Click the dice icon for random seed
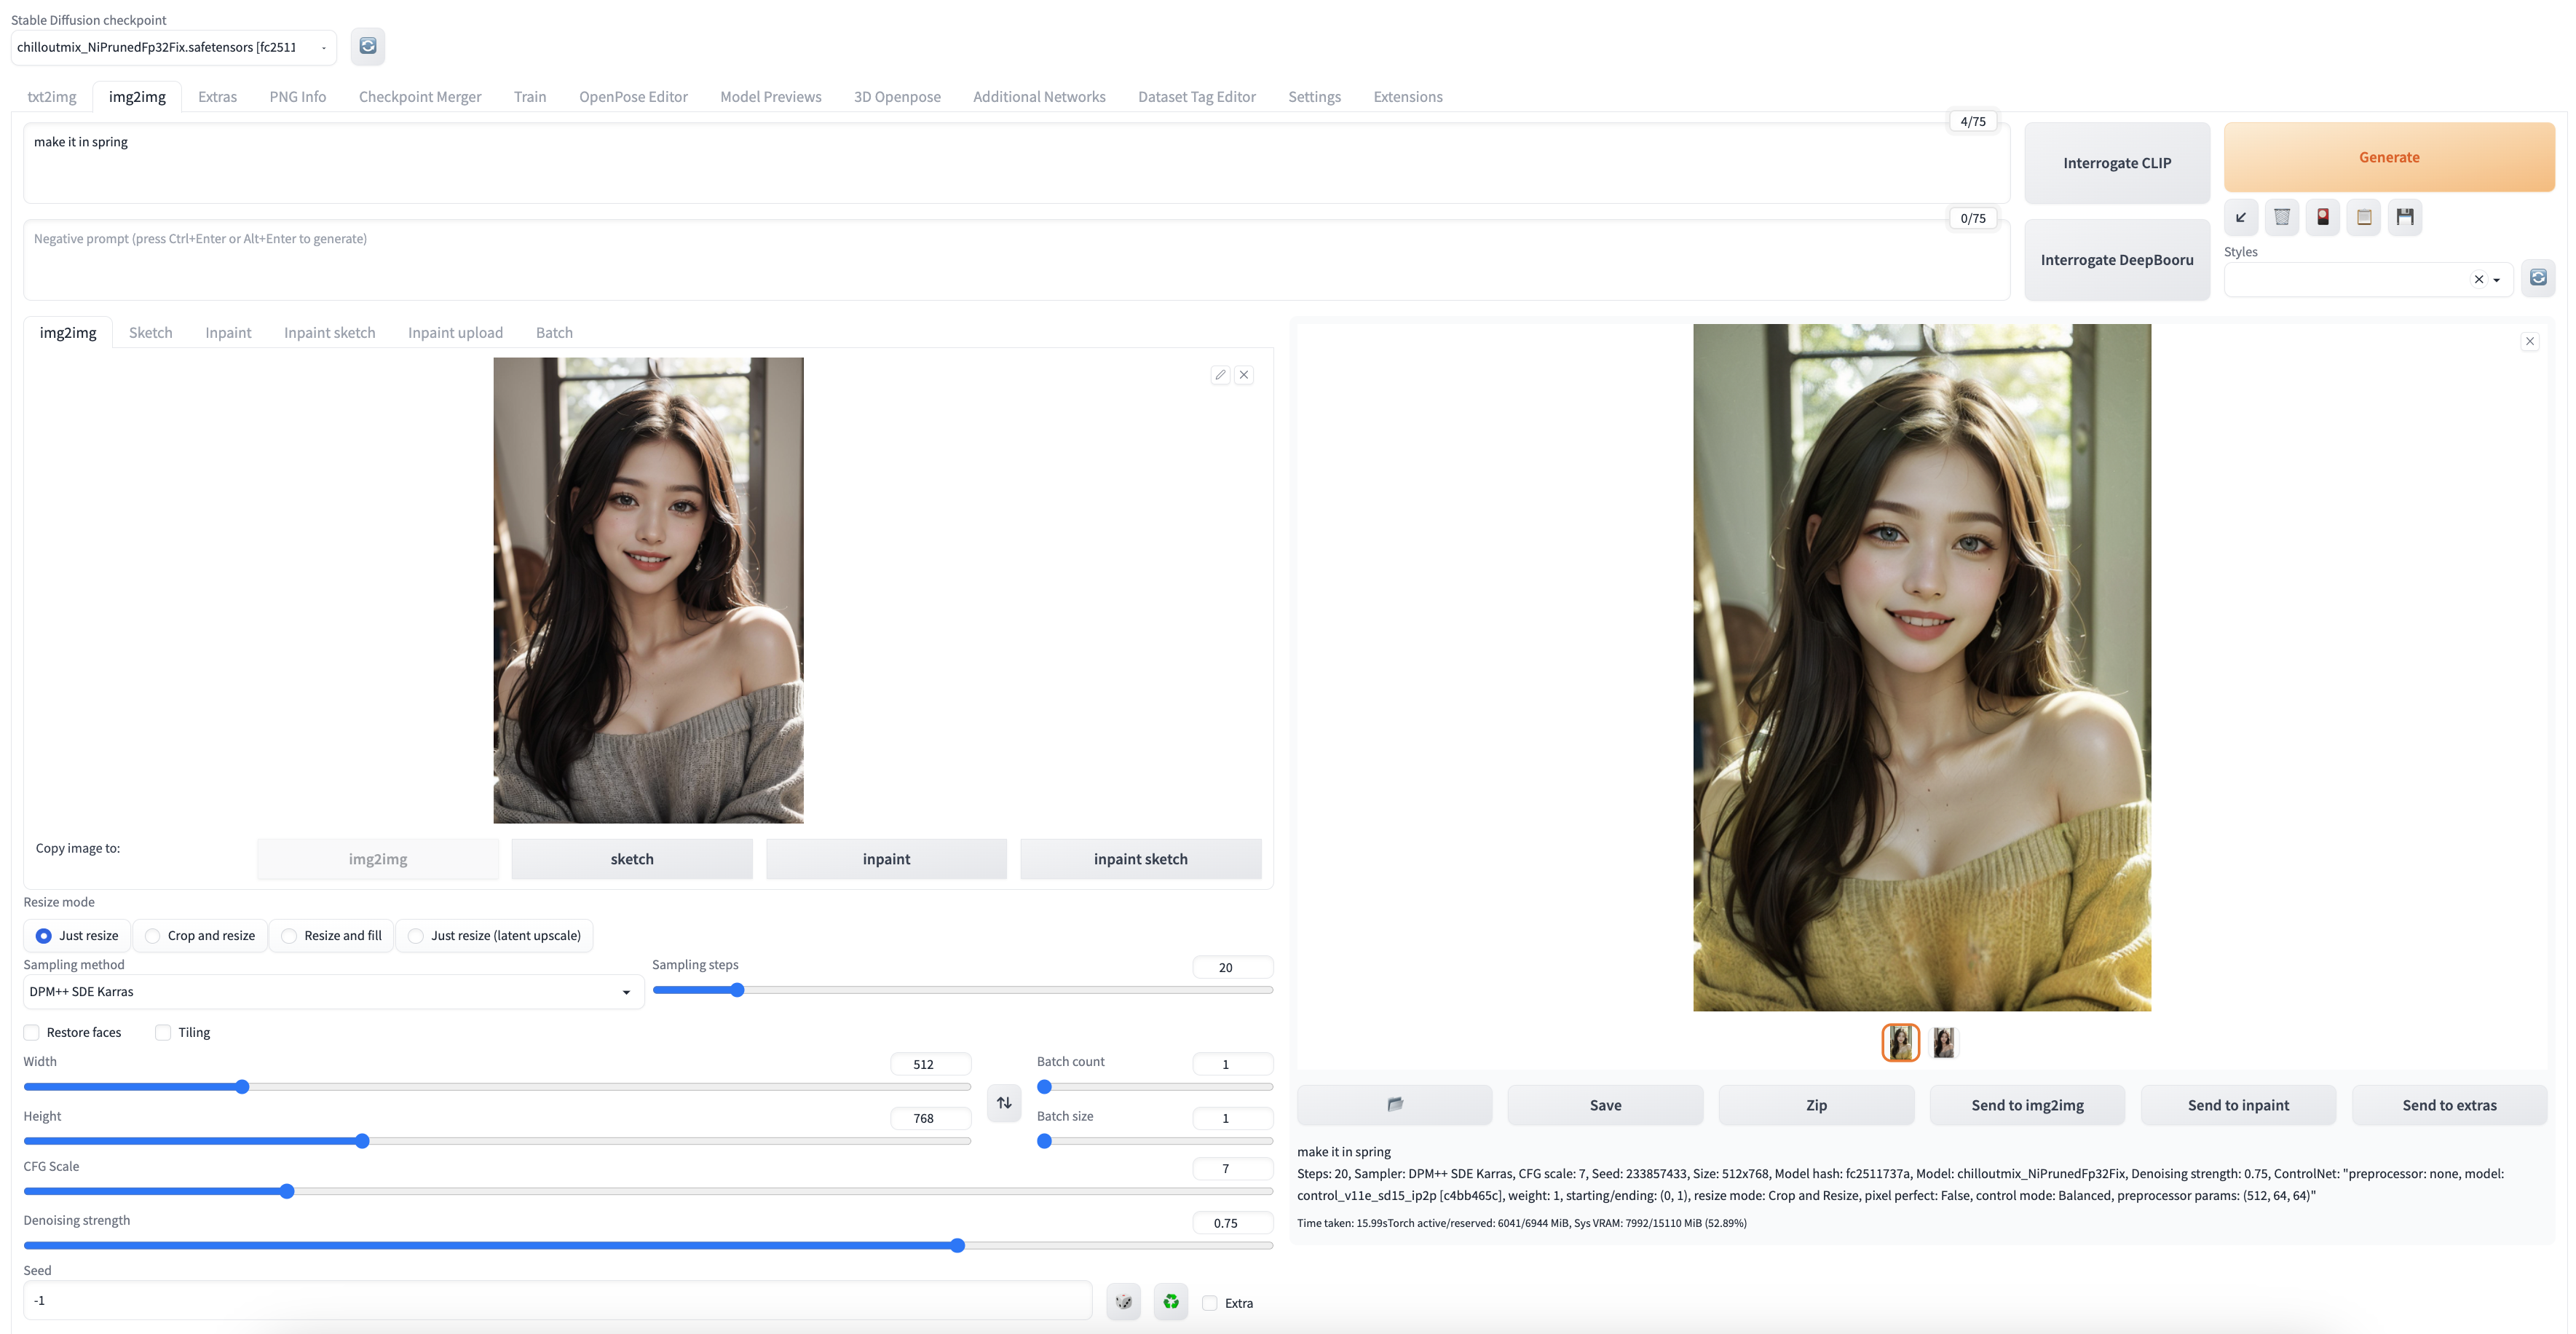This screenshot has height=1334, width=2576. click(x=1123, y=1302)
